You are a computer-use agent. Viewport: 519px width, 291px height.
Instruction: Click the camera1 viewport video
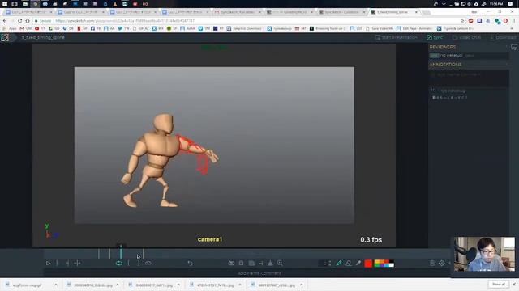click(214, 145)
